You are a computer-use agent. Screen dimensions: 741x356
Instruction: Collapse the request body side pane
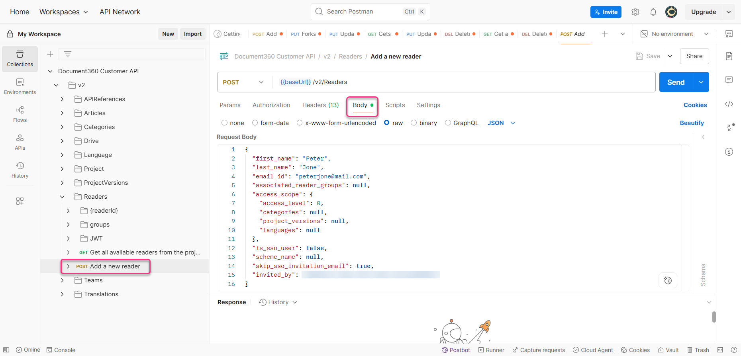(x=703, y=137)
